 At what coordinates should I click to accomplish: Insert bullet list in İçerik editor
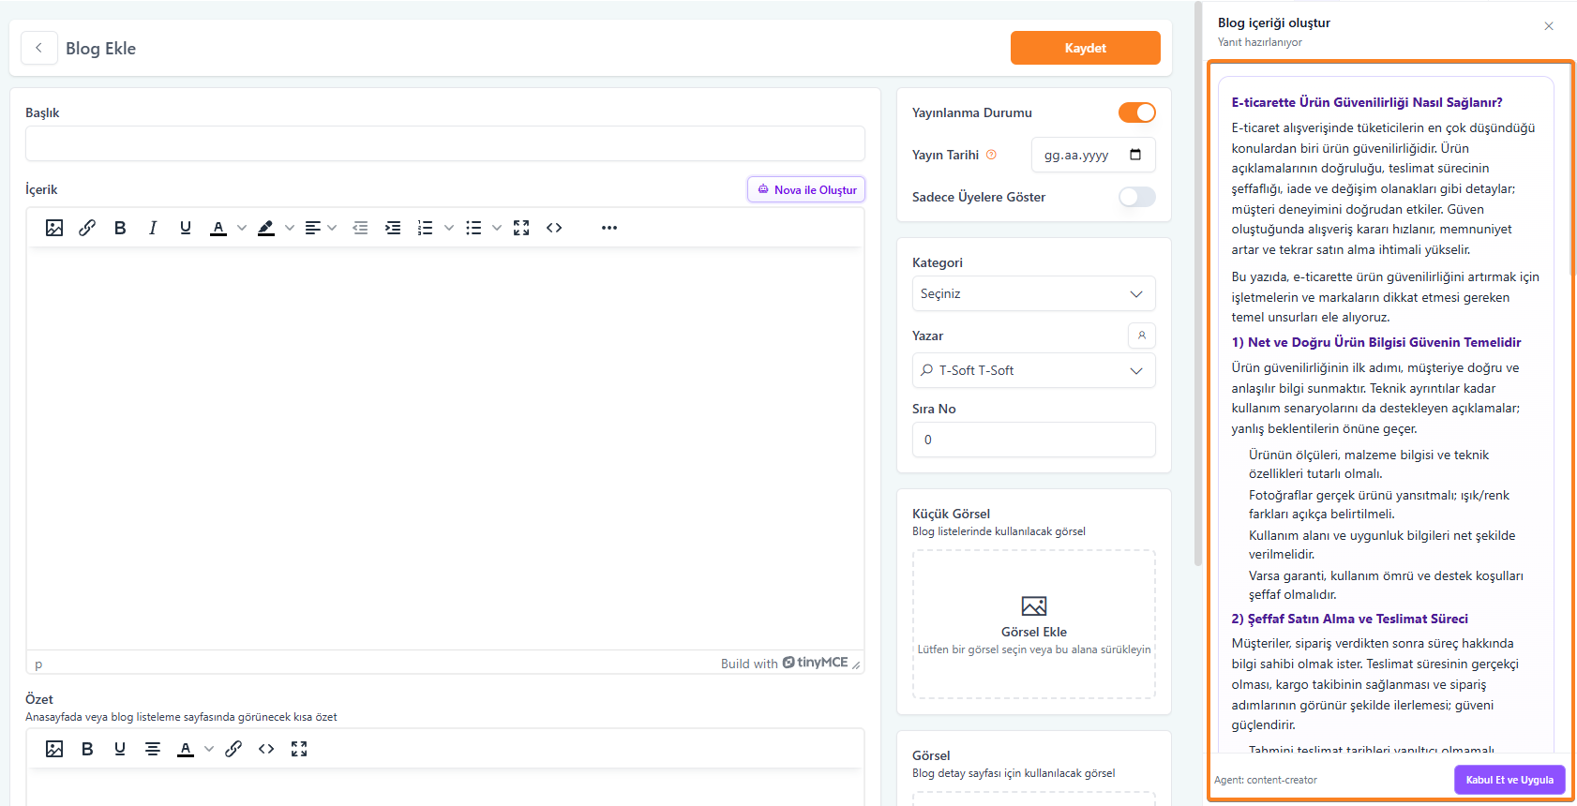[473, 228]
